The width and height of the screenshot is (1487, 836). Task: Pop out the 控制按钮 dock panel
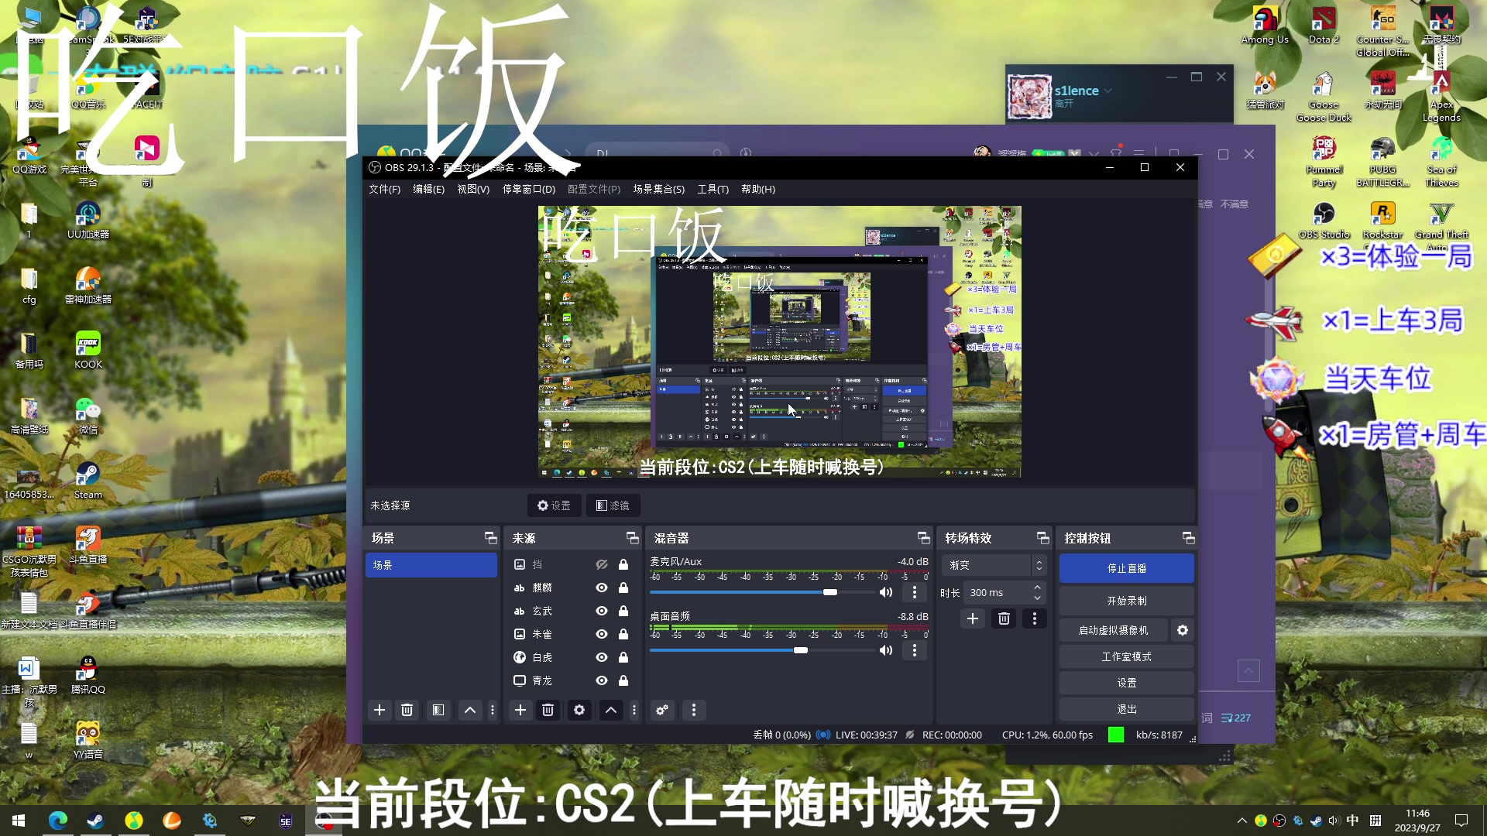1188,538
